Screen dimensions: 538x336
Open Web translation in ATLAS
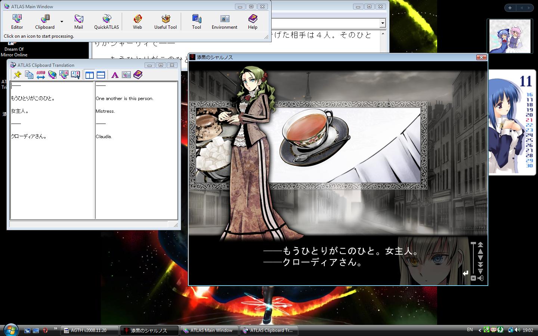[137, 22]
